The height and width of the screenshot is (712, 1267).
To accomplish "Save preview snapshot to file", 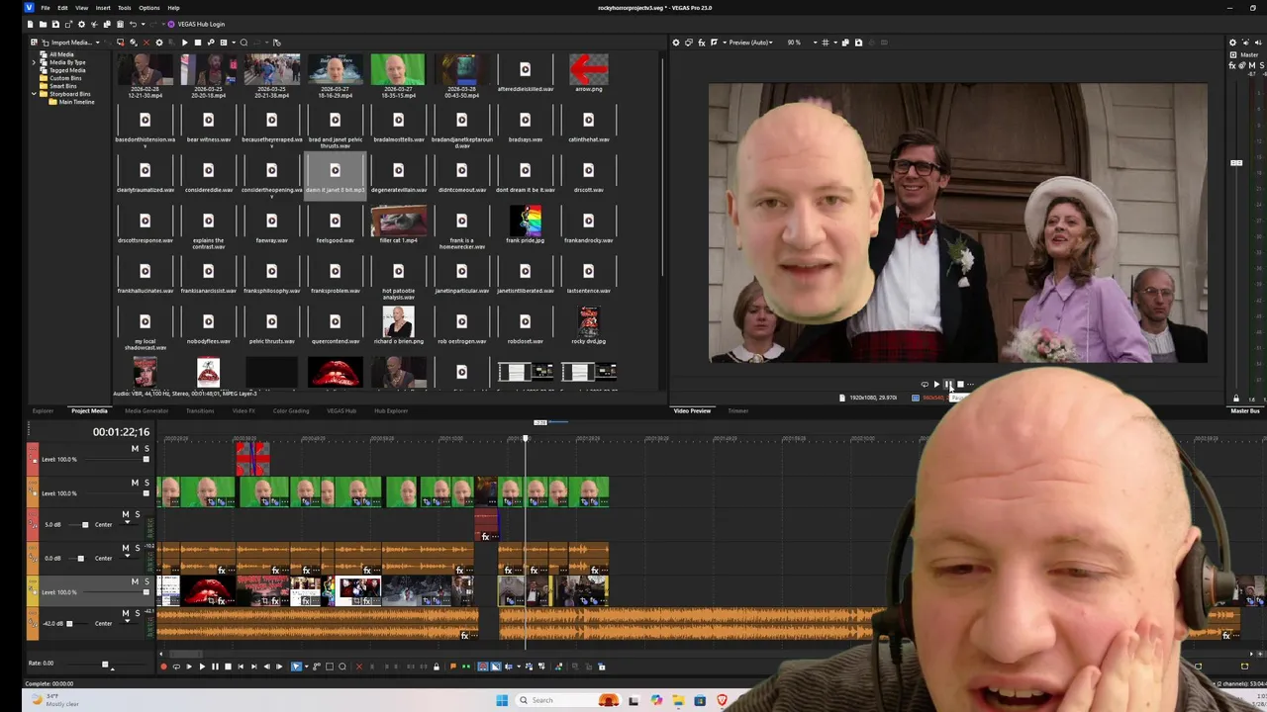I will [x=858, y=43].
